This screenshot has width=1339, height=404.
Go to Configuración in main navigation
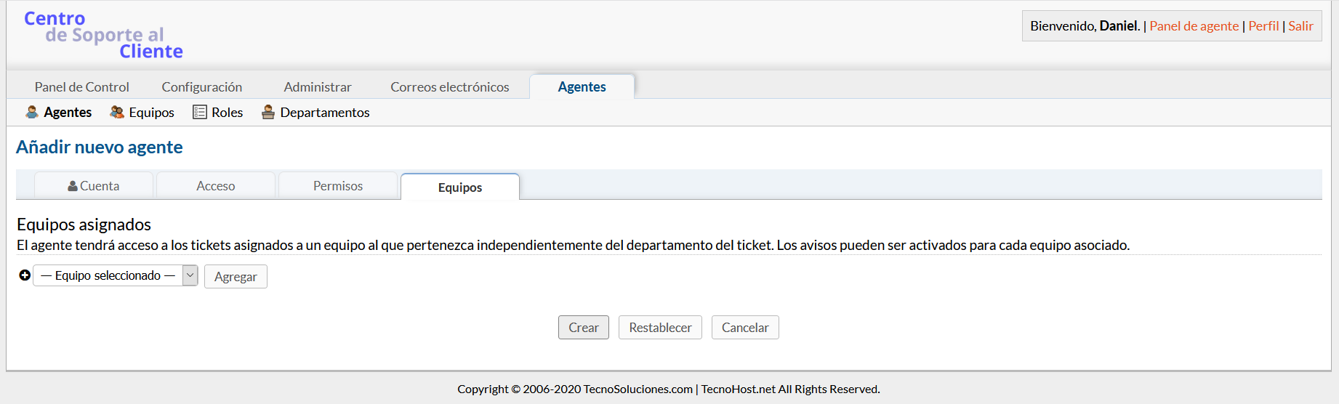click(202, 87)
